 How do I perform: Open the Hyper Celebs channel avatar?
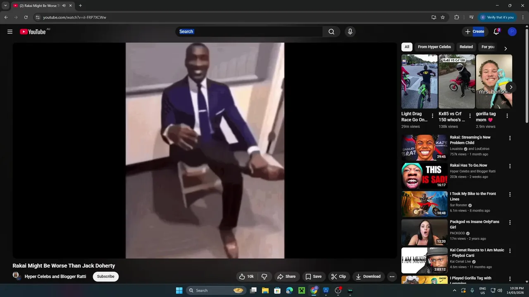coord(17,276)
